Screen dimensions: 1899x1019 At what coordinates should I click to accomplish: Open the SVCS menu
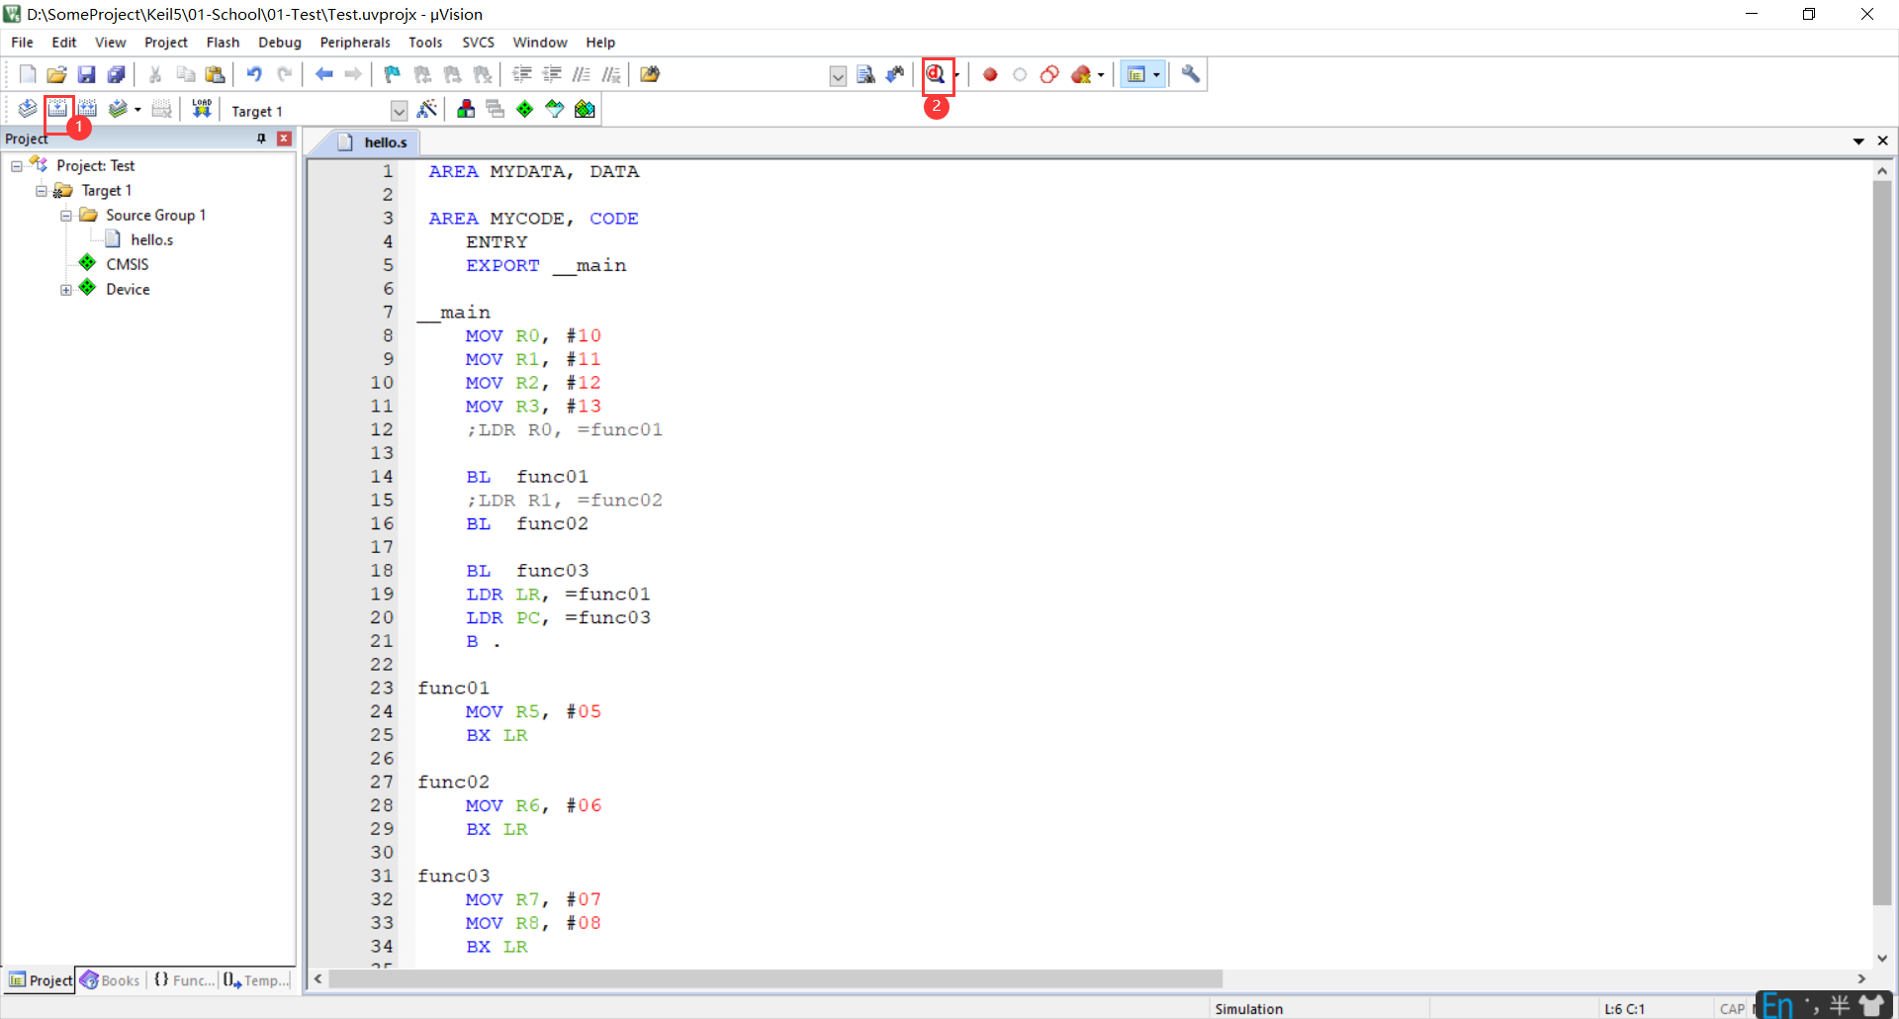[478, 43]
